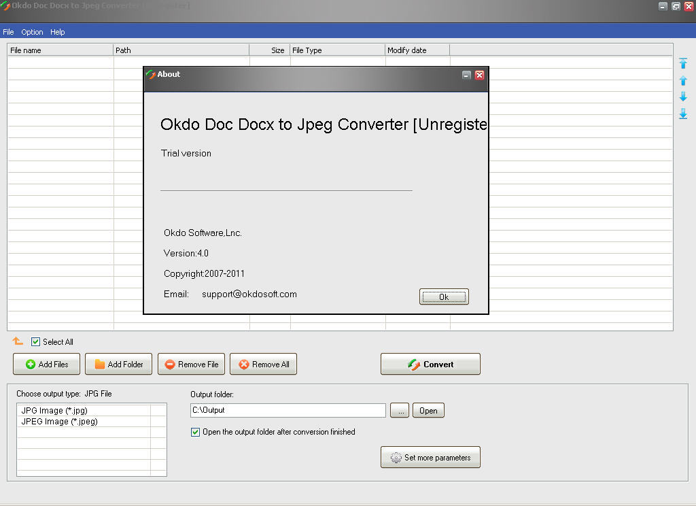Dismiss the About dialog with Ok
This screenshot has height=506, width=696.
point(444,297)
